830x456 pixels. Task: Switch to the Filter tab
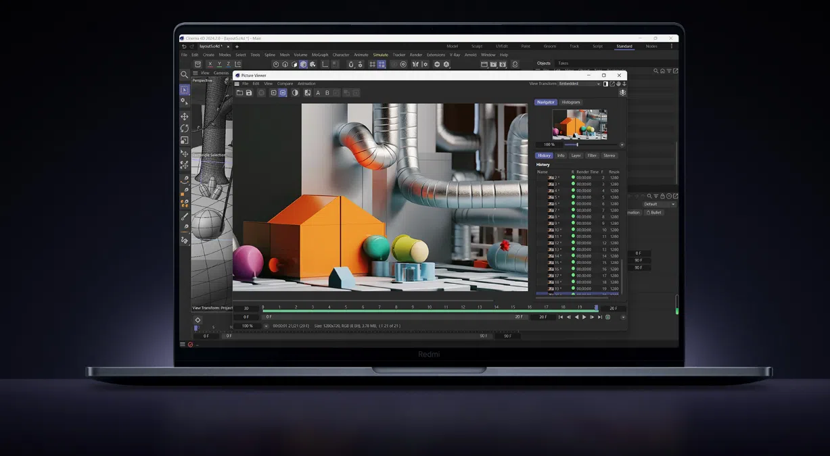[x=592, y=155]
